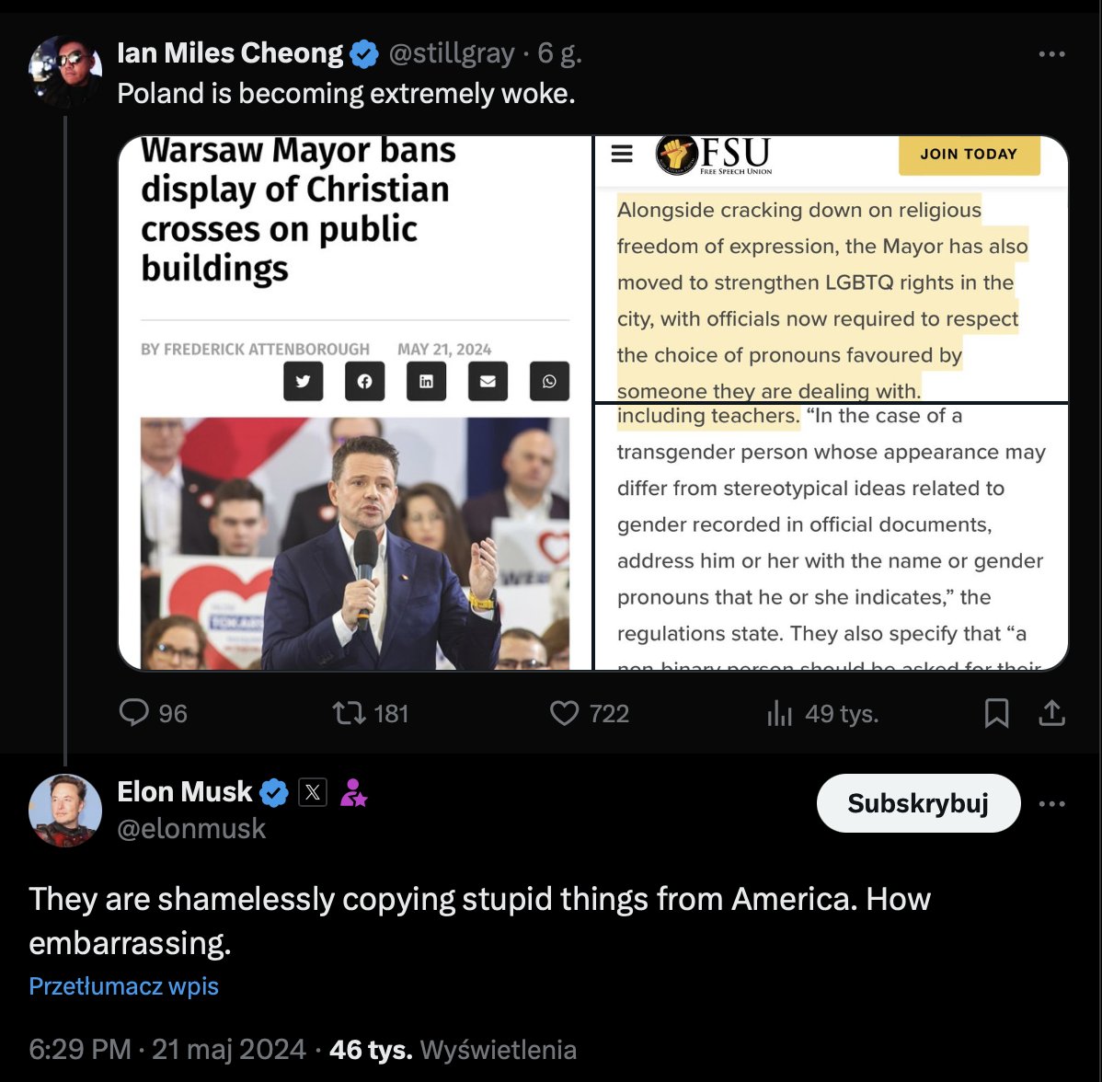The image size is (1102, 1082).
Task: Repost Ian Miles Cheong's tweet
Action: [x=349, y=713]
